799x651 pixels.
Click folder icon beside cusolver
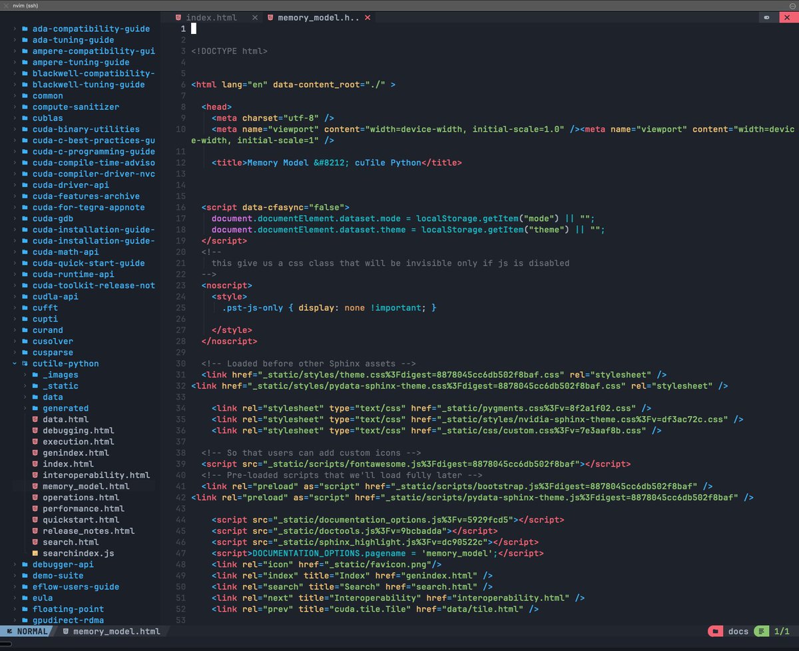point(25,341)
